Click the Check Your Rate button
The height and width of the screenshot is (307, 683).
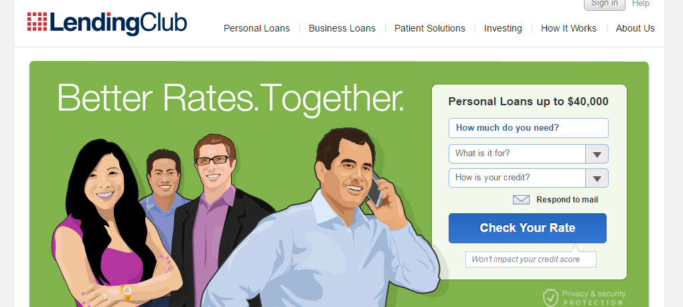528,228
